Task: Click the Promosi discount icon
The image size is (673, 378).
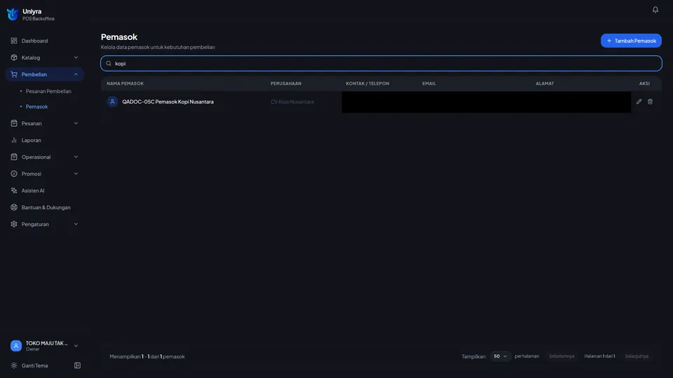Action: point(14,174)
